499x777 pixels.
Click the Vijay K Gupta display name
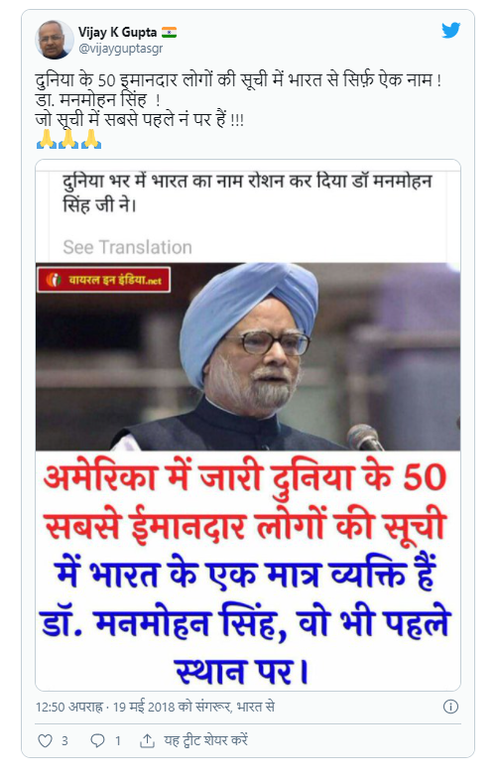point(117,32)
